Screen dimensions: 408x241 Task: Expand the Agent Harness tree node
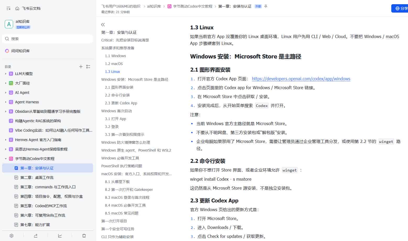click(6, 102)
